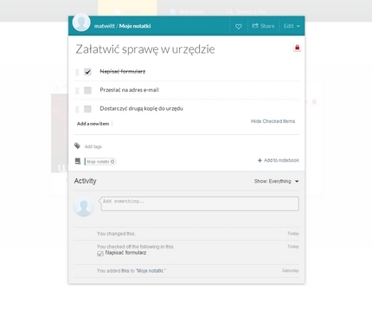Click the crossed-out Napisać formularz text

(123, 71)
